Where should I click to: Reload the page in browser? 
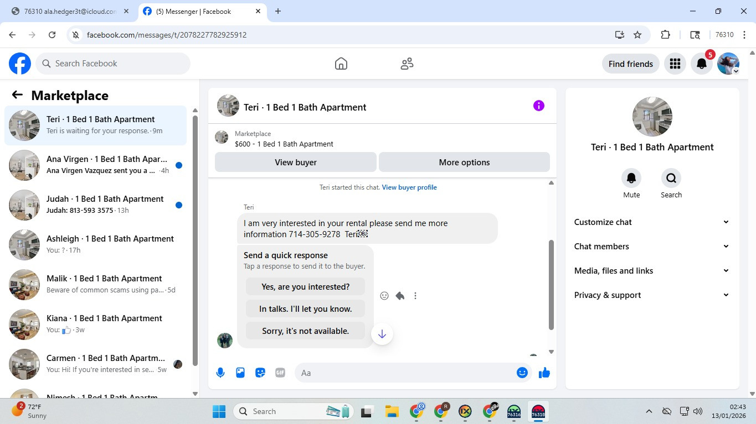[52, 35]
